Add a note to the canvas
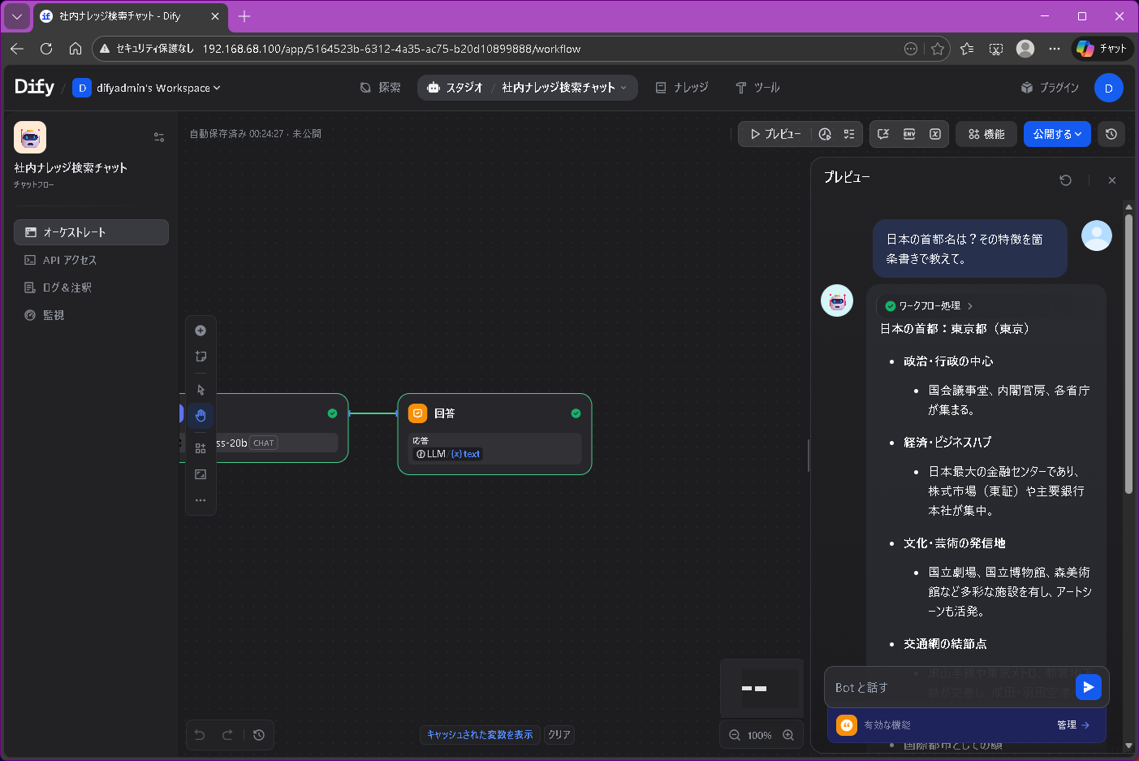This screenshot has width=1139, height=761. click(x=201, y=356)
